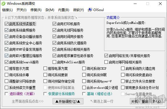Click the 功能简介 group title
Screen dimensions: 167x109
[113, 17]
